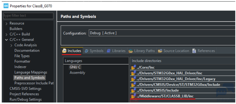Select Assembly in the Languages list
This screenshot has width=236, height=104.
pos(77,73)
